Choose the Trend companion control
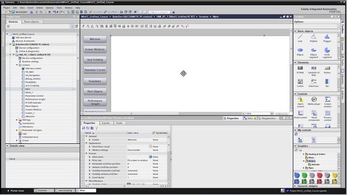Viewport: 347px width, 195px height. 314,116
